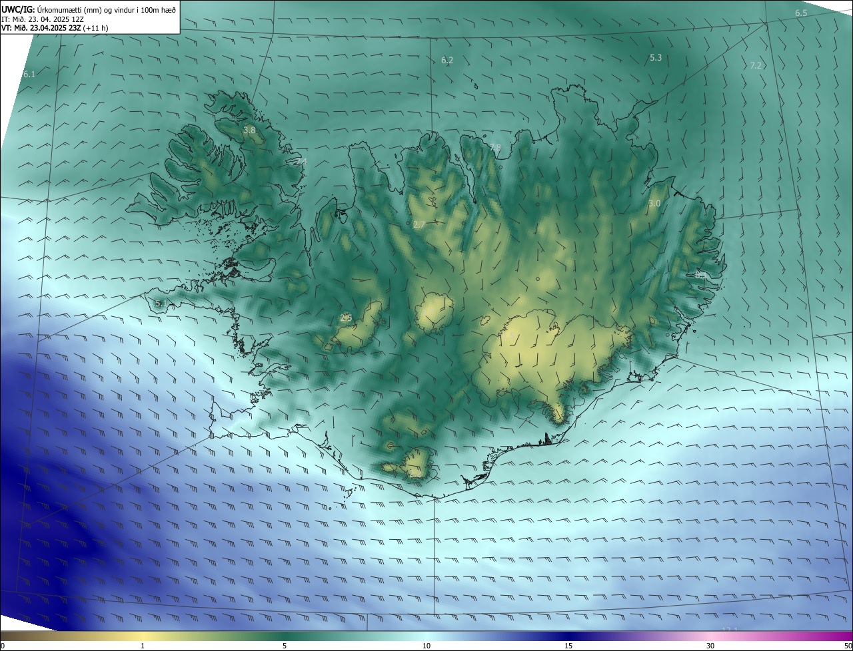Click the 15 tick on the color scale

(568, 646)
